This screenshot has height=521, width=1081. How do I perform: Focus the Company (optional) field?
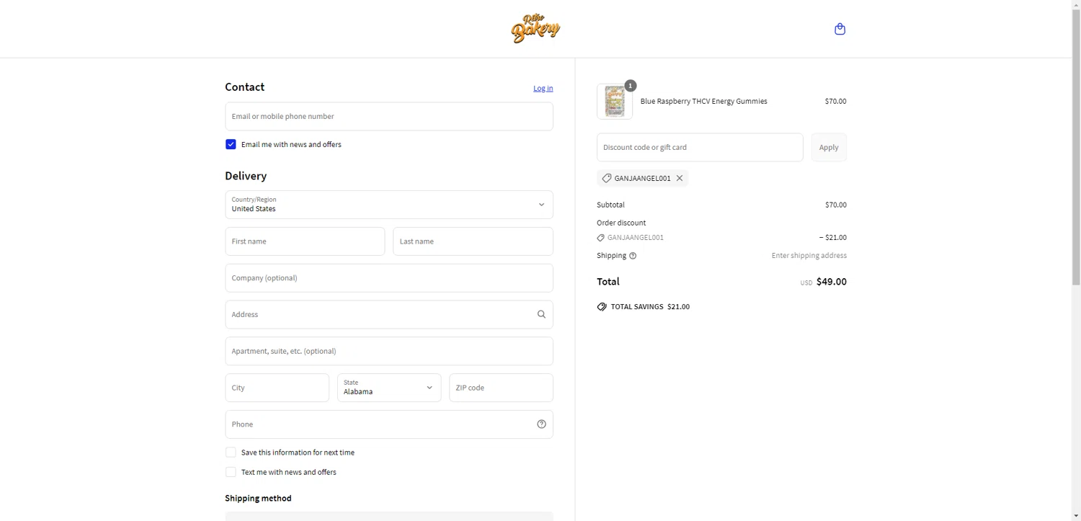[x=389, y=278]
